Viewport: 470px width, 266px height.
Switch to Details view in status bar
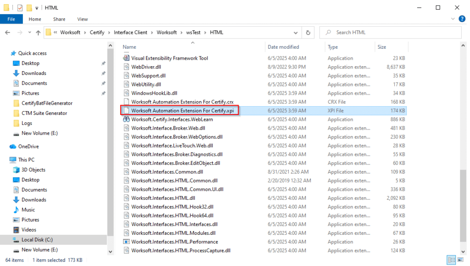click(x=451, y=260)
